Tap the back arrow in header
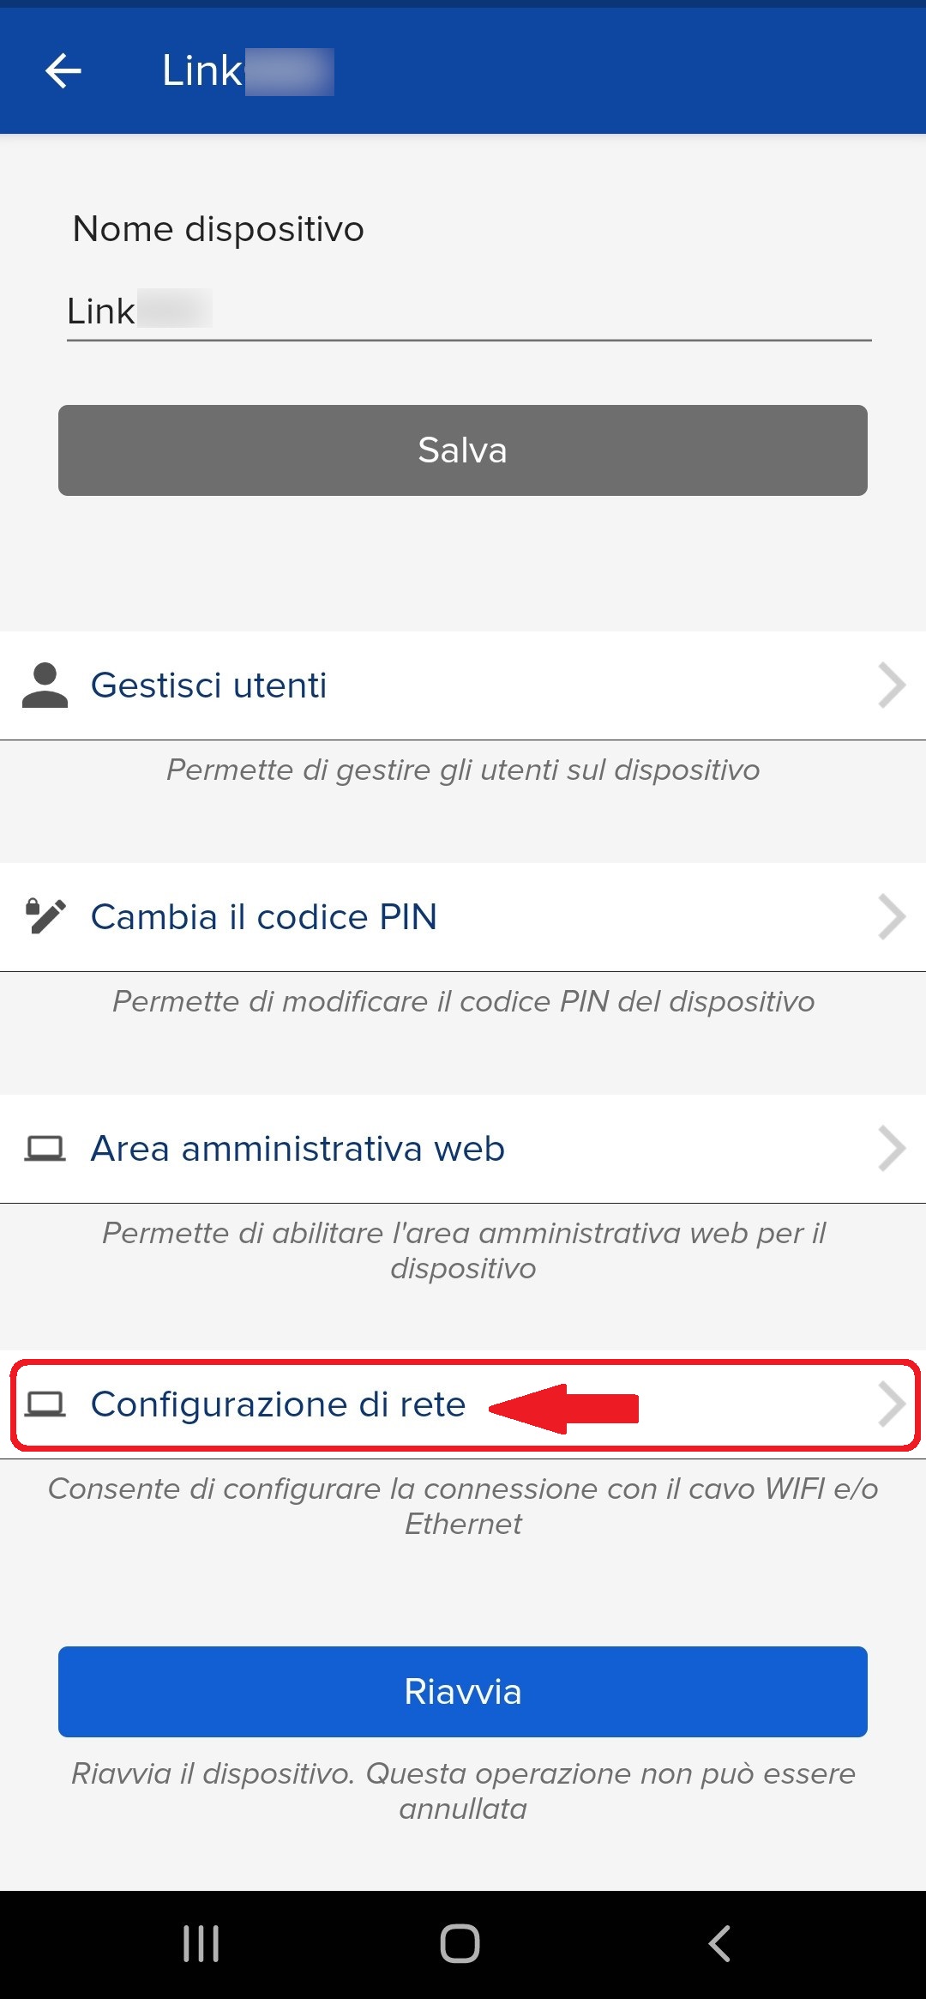Screen dimensions: 926x1999 point(63,70)
